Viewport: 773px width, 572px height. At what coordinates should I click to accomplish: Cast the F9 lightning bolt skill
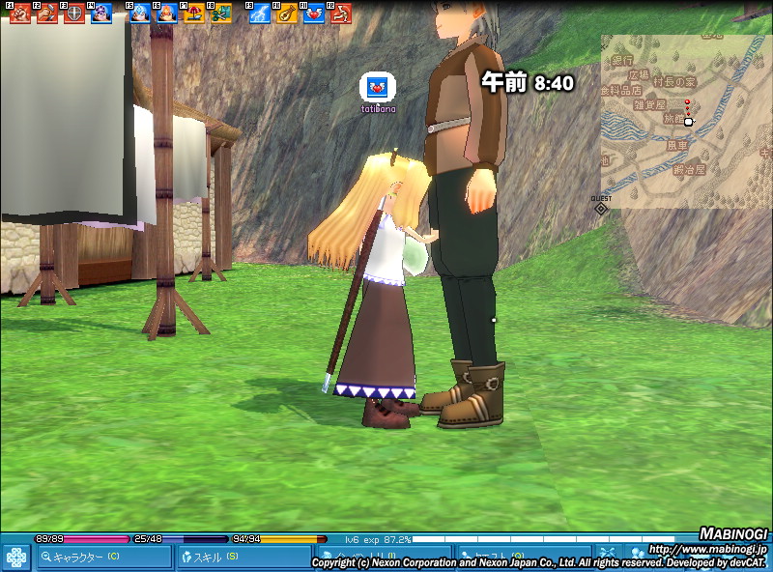pos(260,14)
